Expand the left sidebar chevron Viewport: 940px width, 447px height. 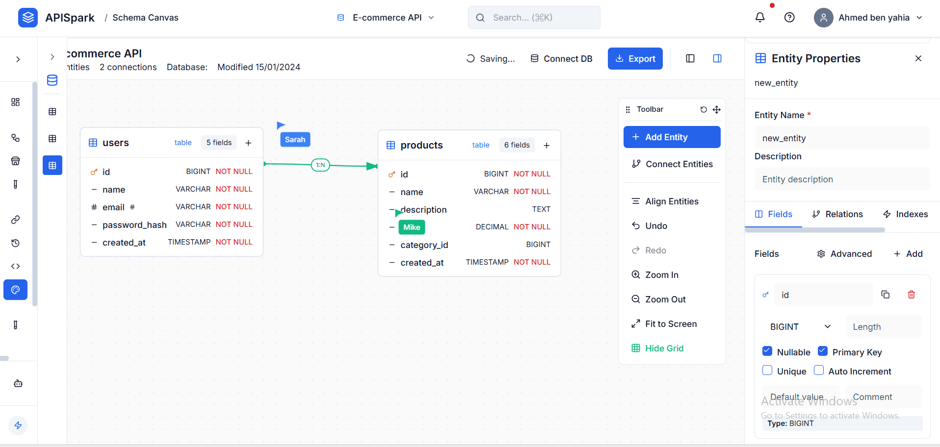click(x=18, y=59)
